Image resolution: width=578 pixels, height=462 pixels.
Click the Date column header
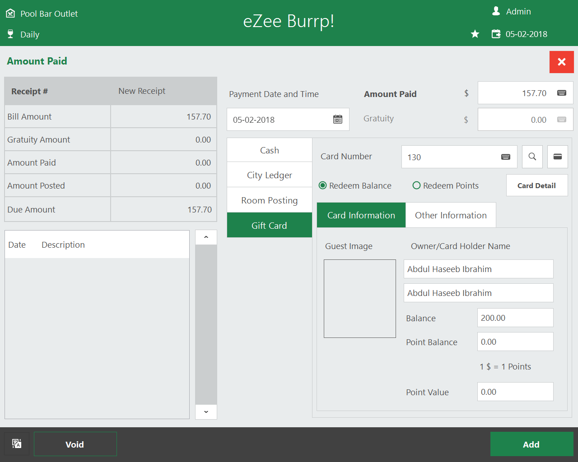coord(17,245)
